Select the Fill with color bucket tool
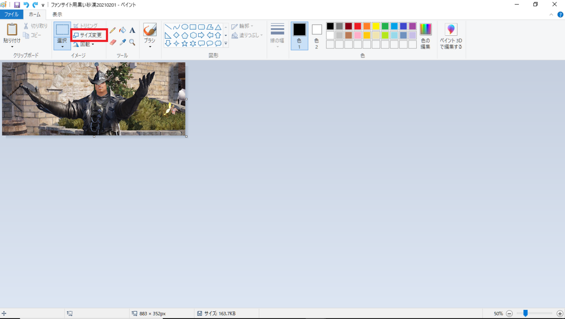The width and height of the screenshot is (565, 319). [x=122, y=30]
